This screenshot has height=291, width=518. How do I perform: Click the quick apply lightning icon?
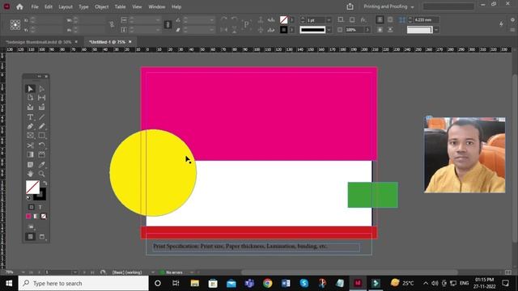point(501,23)
